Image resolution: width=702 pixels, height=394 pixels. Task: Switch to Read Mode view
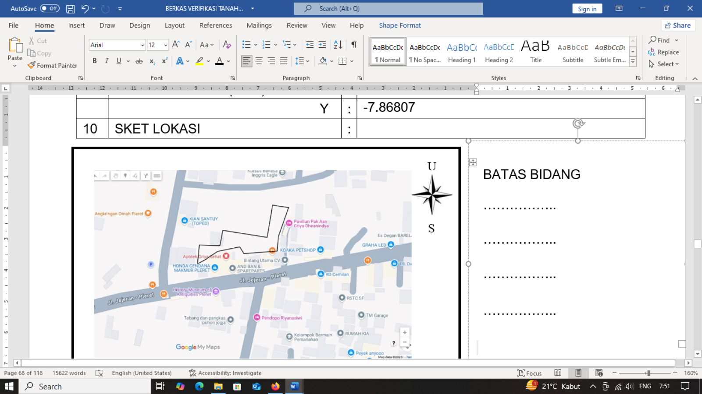click(x=558, y=373)
